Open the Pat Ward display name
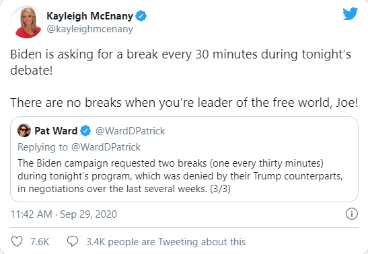The width and height of the screenshot is (368, 254). point(56,131)
